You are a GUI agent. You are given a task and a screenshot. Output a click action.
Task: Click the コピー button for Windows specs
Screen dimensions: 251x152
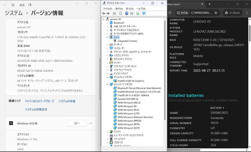77,123
